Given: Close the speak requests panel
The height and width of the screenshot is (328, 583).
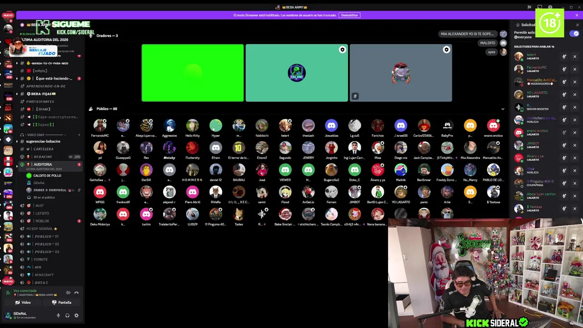Looking at the screenshot, I should (x=577, y=25).
